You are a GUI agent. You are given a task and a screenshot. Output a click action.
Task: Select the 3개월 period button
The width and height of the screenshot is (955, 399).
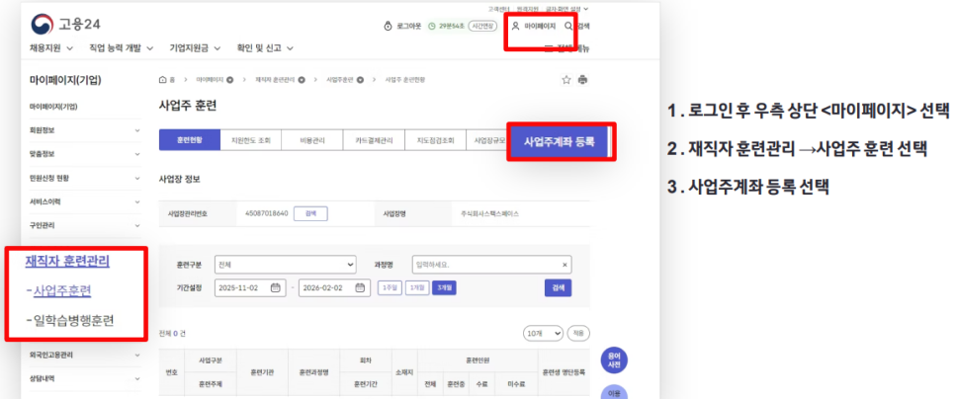(x=444, y=287)
